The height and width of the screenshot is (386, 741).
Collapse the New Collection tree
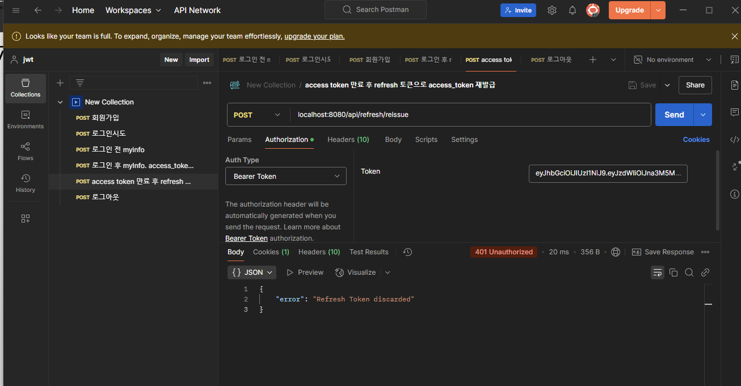click(60, 102)
